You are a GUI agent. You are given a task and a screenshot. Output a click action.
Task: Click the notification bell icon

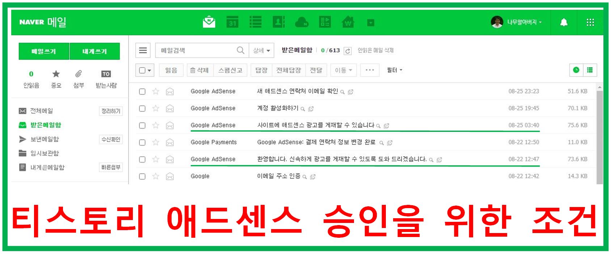tap(564, 22)
